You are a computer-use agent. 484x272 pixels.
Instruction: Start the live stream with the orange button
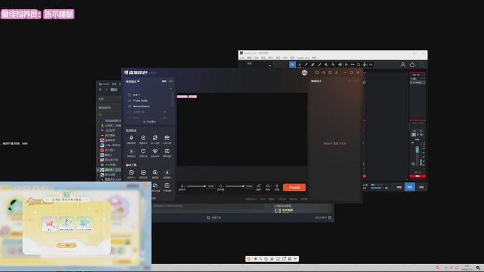(x=294, y=187)
